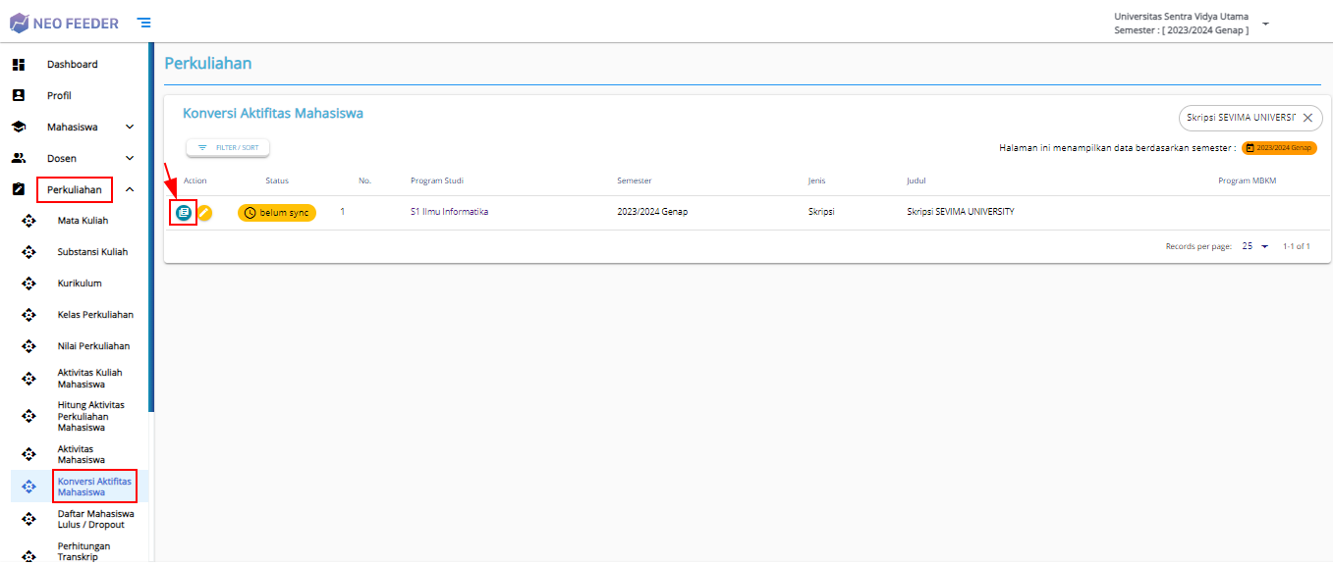
Task: Click the icon beside Nilai Perkuliahan
Action: [28, 346]
